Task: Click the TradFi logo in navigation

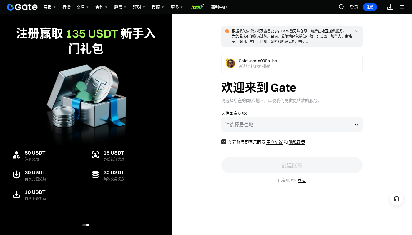Action: click(197, 7)
